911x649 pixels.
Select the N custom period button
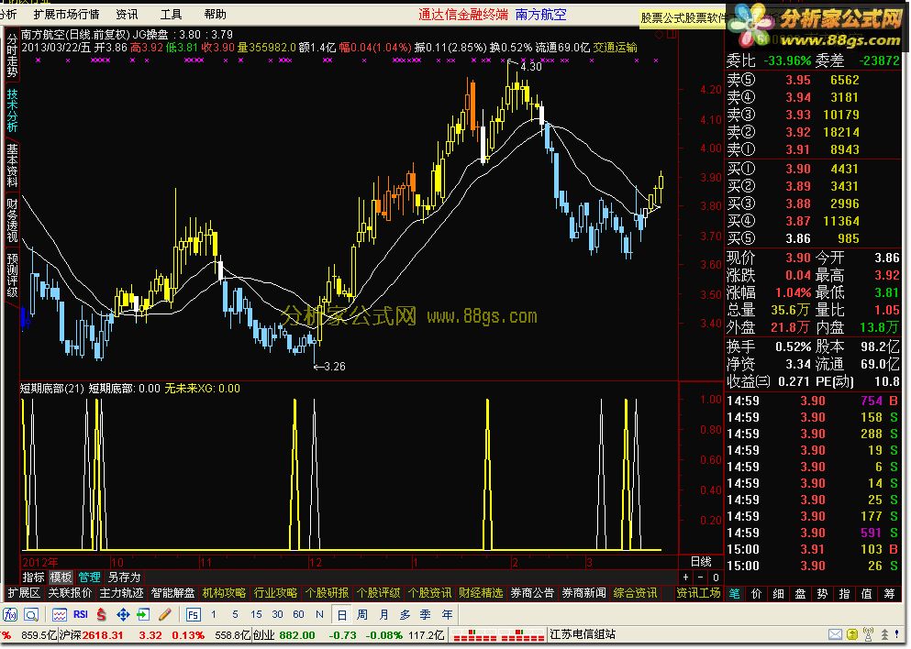click(x=319, y=614)
